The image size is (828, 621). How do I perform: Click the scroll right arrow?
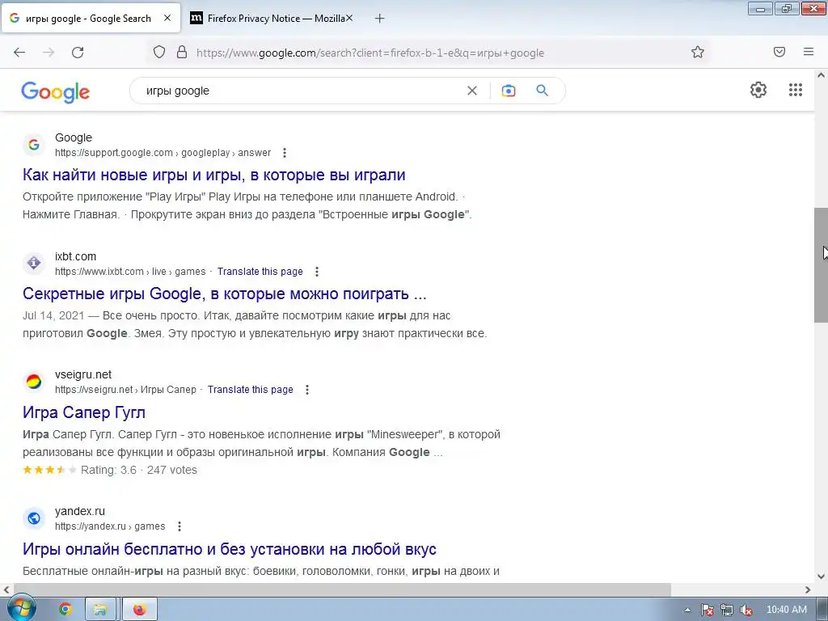point(808,589)
